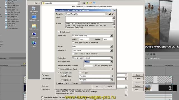Check Сохранить проект checkbox below Description
Image resolution: width=179 pixels, height=100 pixels.
43,97
